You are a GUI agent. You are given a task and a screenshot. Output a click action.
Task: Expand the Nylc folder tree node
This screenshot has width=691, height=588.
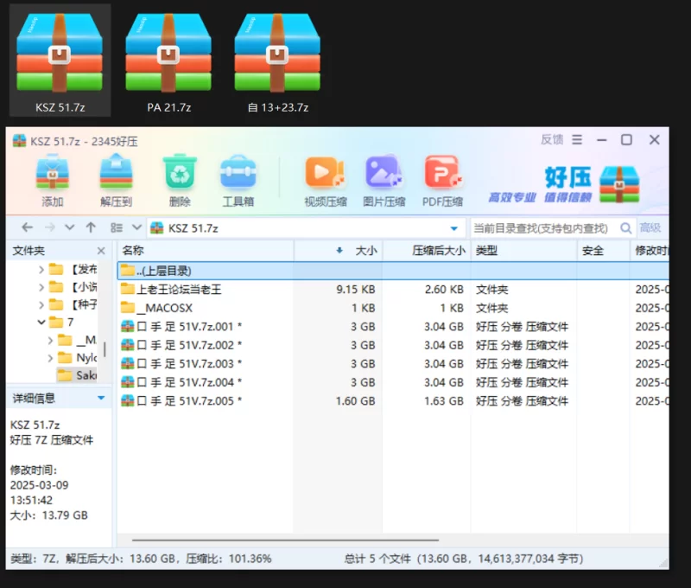point(50,358)
